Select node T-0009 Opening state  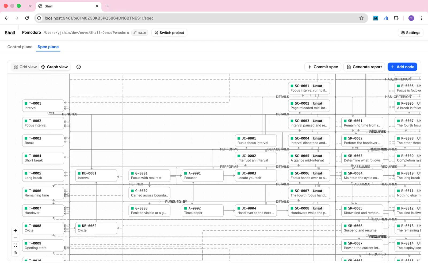point(43,246)
